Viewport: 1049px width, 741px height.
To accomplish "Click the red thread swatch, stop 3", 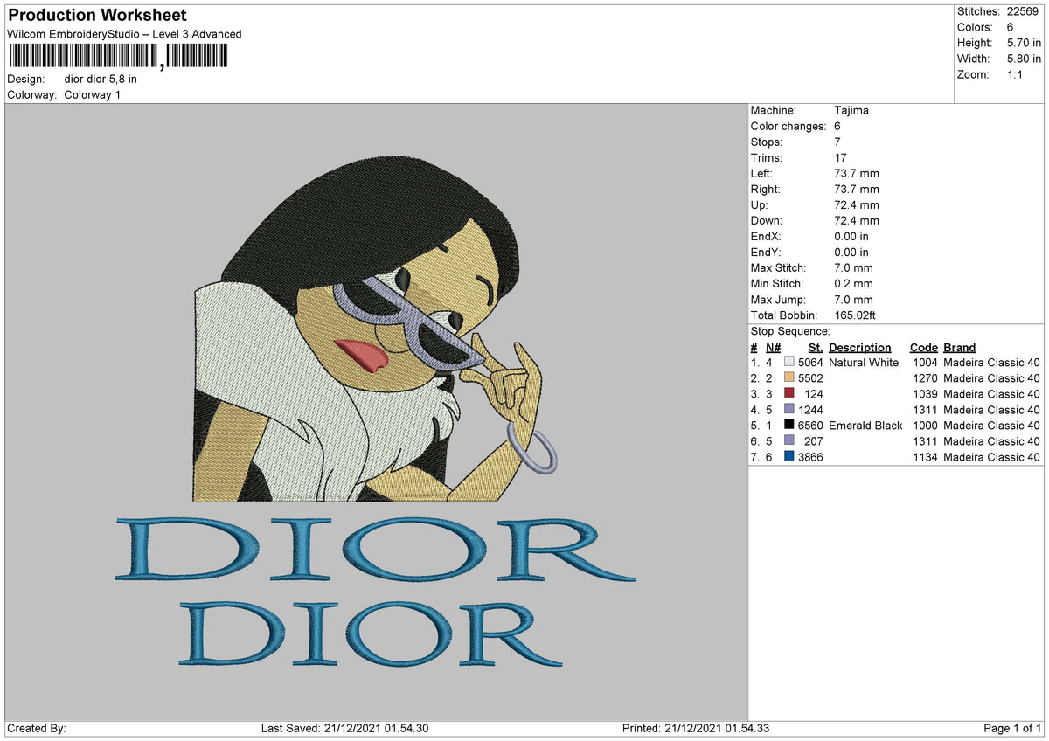I will [789, 394].
